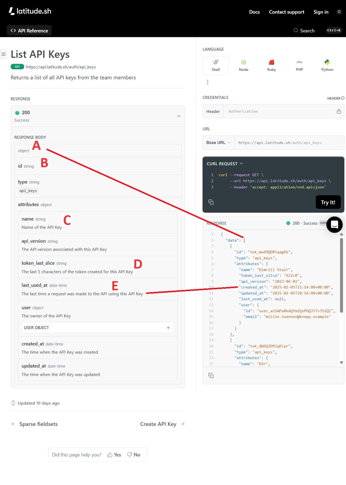Open the sidebar menu hamburger icon
The width and height of the screenshot is (346, 485).
tap(3, 54)
